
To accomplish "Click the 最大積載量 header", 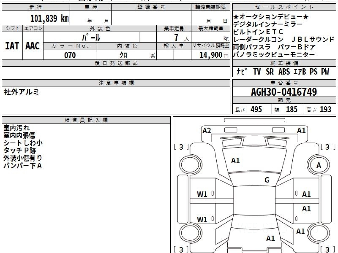I will coord(211,28).
